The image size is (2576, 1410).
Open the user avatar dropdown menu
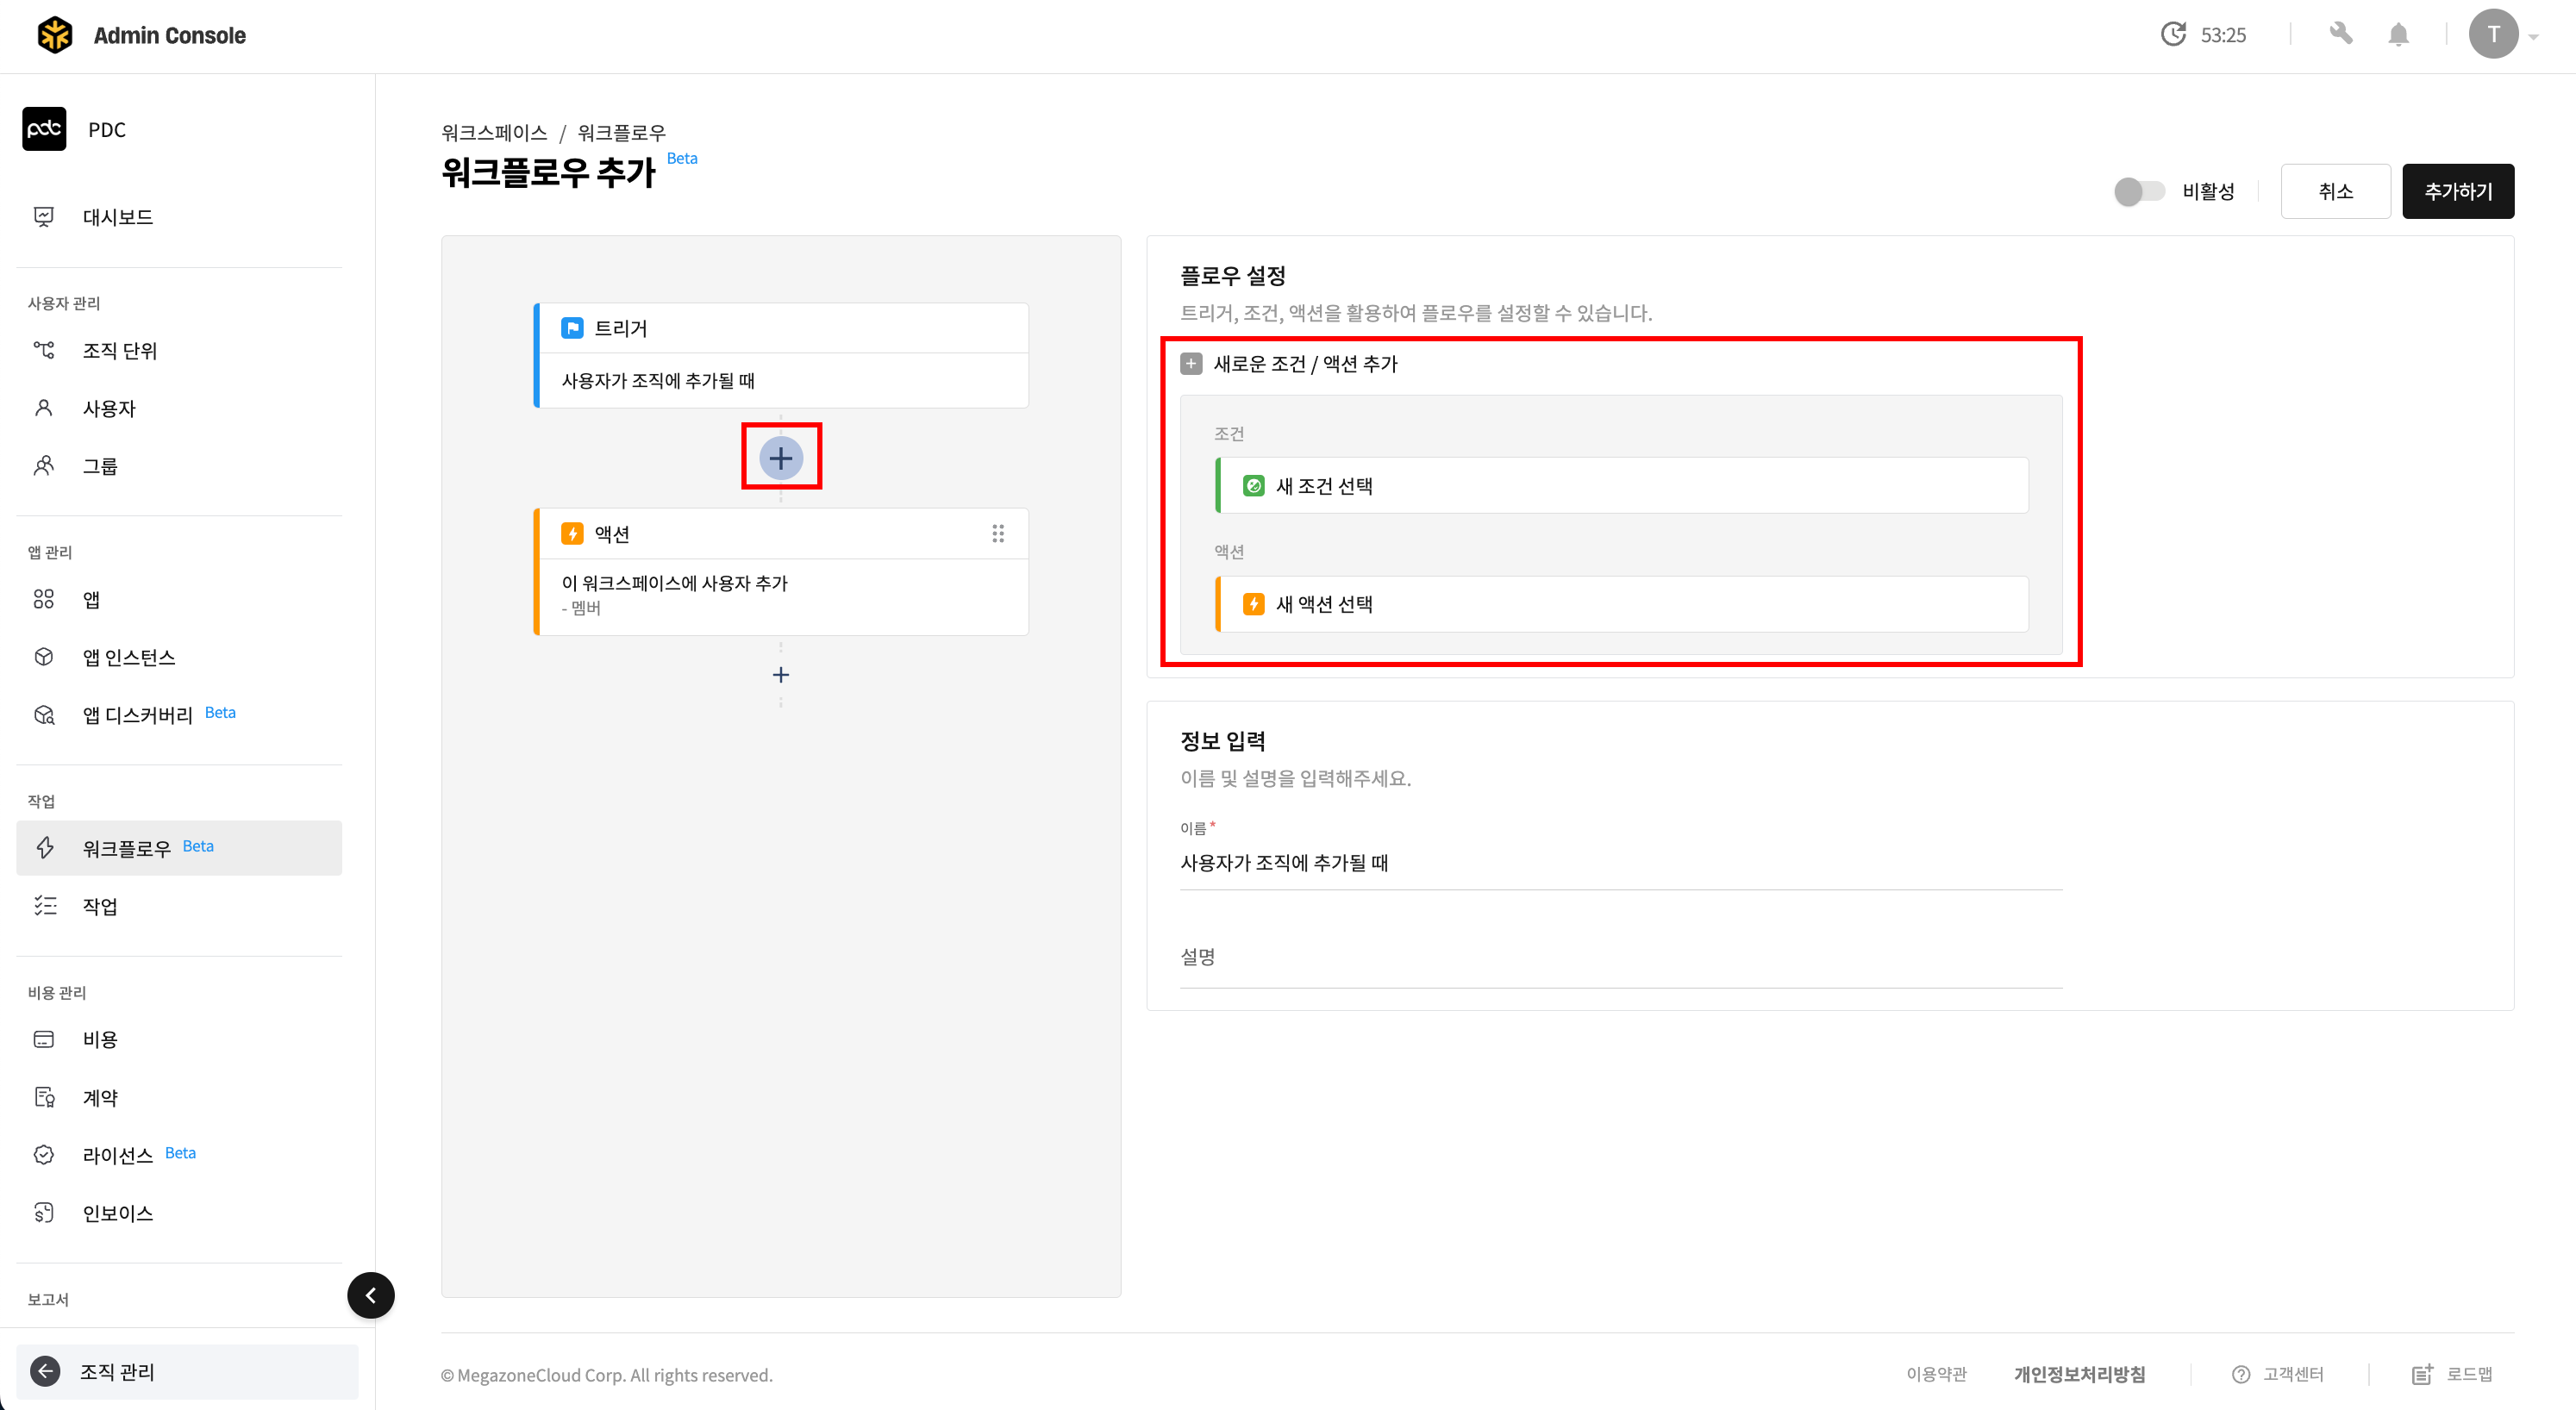coord(2503,35)
